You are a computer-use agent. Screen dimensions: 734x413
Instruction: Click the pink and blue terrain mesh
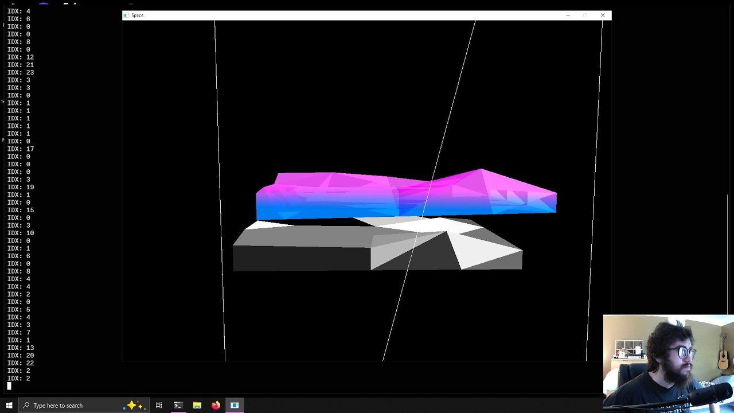coord(405,194)
